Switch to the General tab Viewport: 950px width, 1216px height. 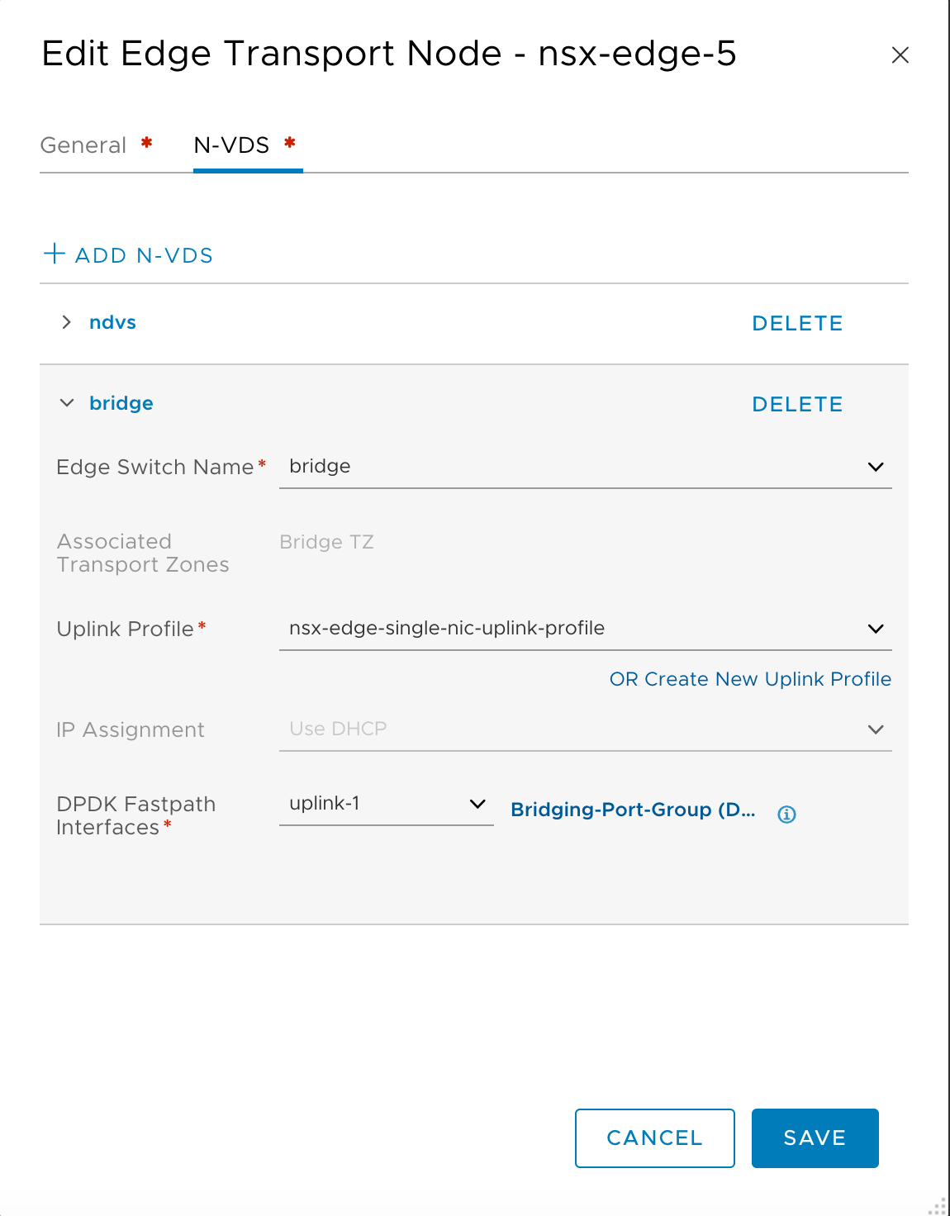(83, 145)
